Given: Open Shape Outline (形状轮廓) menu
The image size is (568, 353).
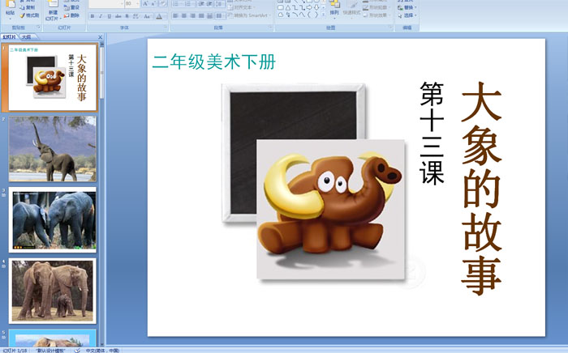Looking at the screenshot, I should tap(377, 7).
